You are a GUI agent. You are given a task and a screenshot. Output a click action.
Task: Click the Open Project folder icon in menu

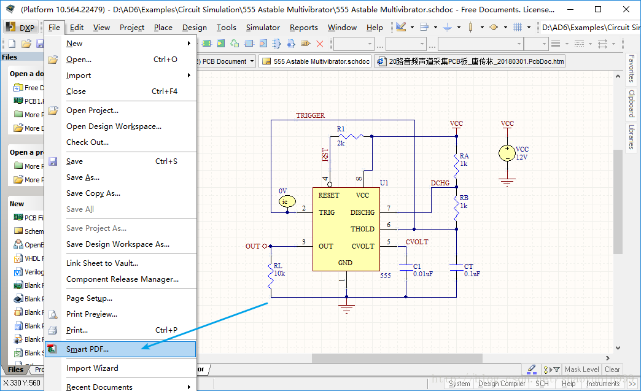[53, 110]
